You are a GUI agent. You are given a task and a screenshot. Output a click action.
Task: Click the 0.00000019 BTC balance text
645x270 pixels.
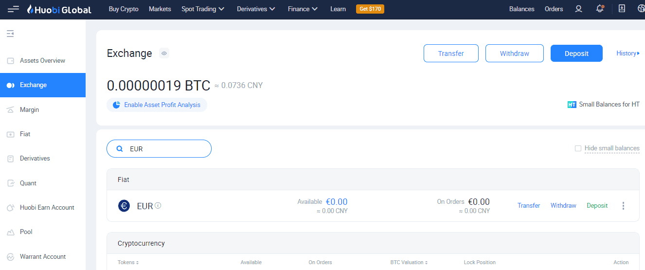(x=159, y=86)
